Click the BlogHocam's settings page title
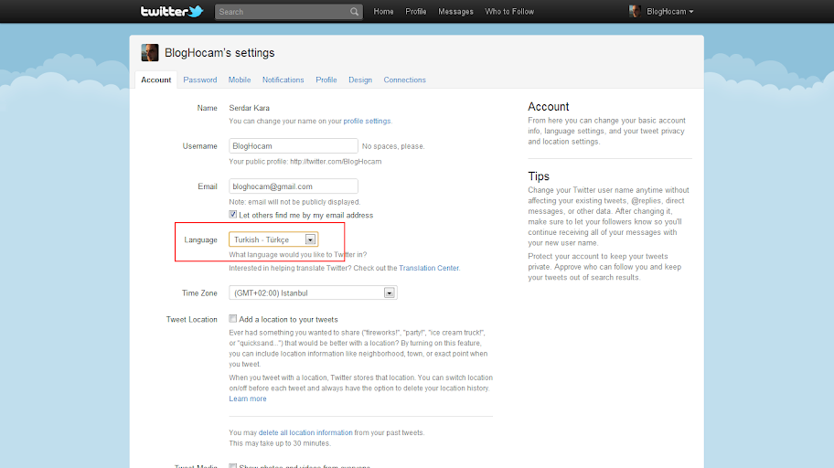 (219, 53)
